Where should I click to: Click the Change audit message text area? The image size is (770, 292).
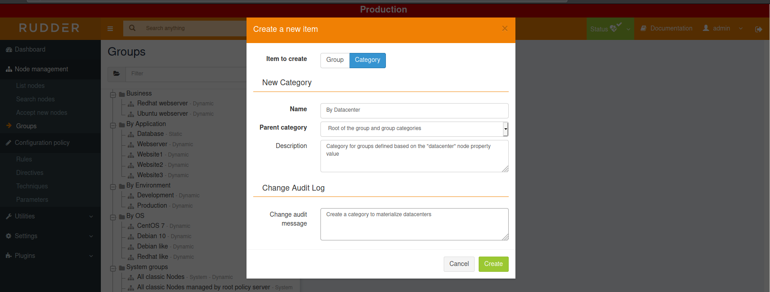click(x=415, y=224)
